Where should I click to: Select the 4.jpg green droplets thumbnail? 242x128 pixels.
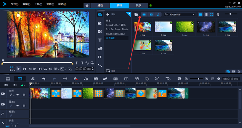pos(185,27)
